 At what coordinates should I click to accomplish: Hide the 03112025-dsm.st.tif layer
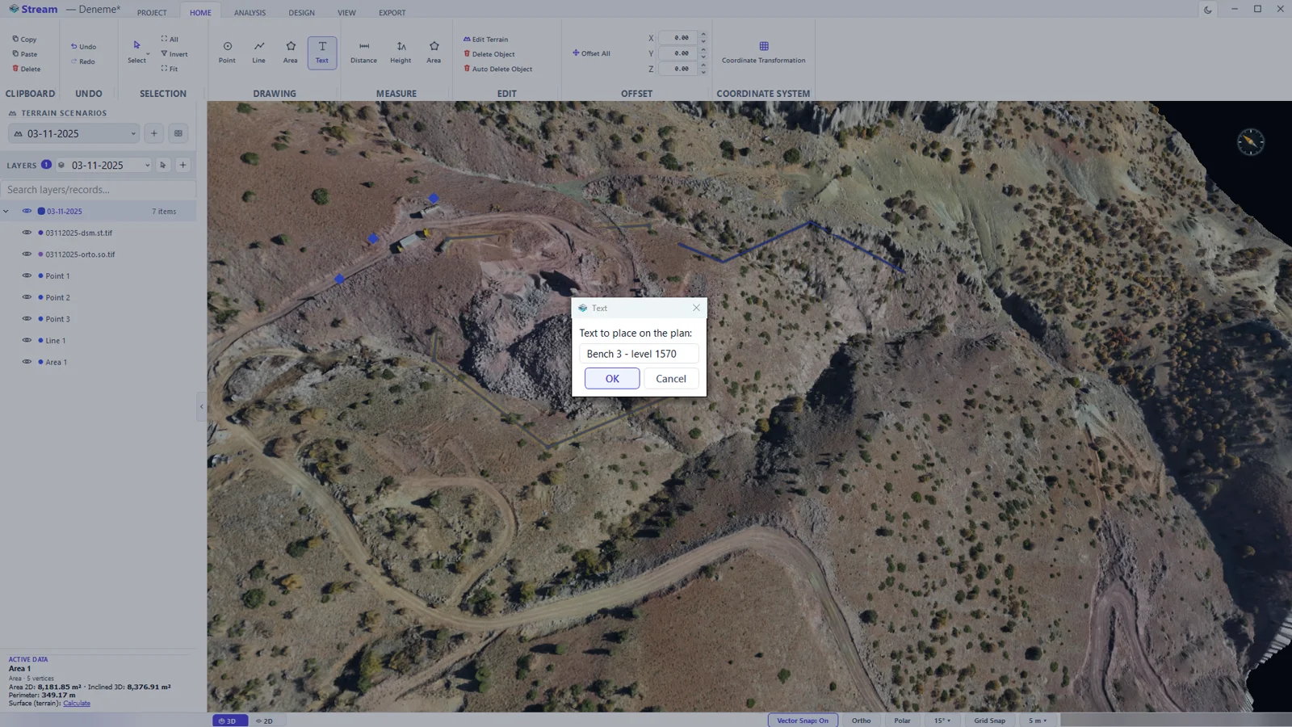pyautogui.click(x=27, y=233)
